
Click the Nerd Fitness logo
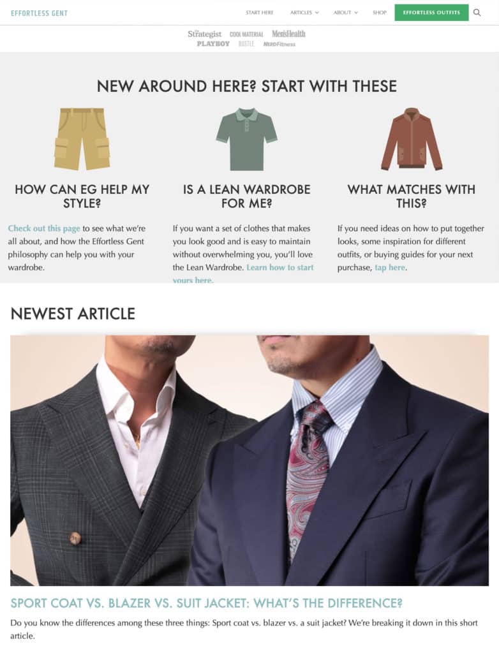click(x=279, y=44)
